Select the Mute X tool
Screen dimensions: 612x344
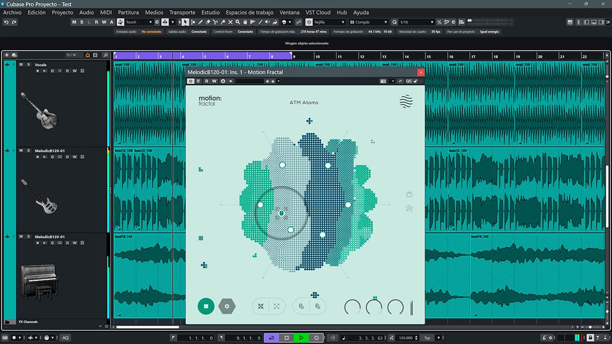(231, 22)
